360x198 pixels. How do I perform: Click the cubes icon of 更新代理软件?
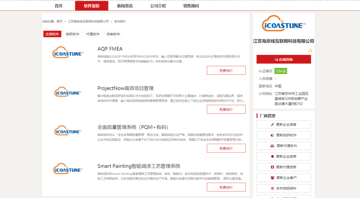272,146
